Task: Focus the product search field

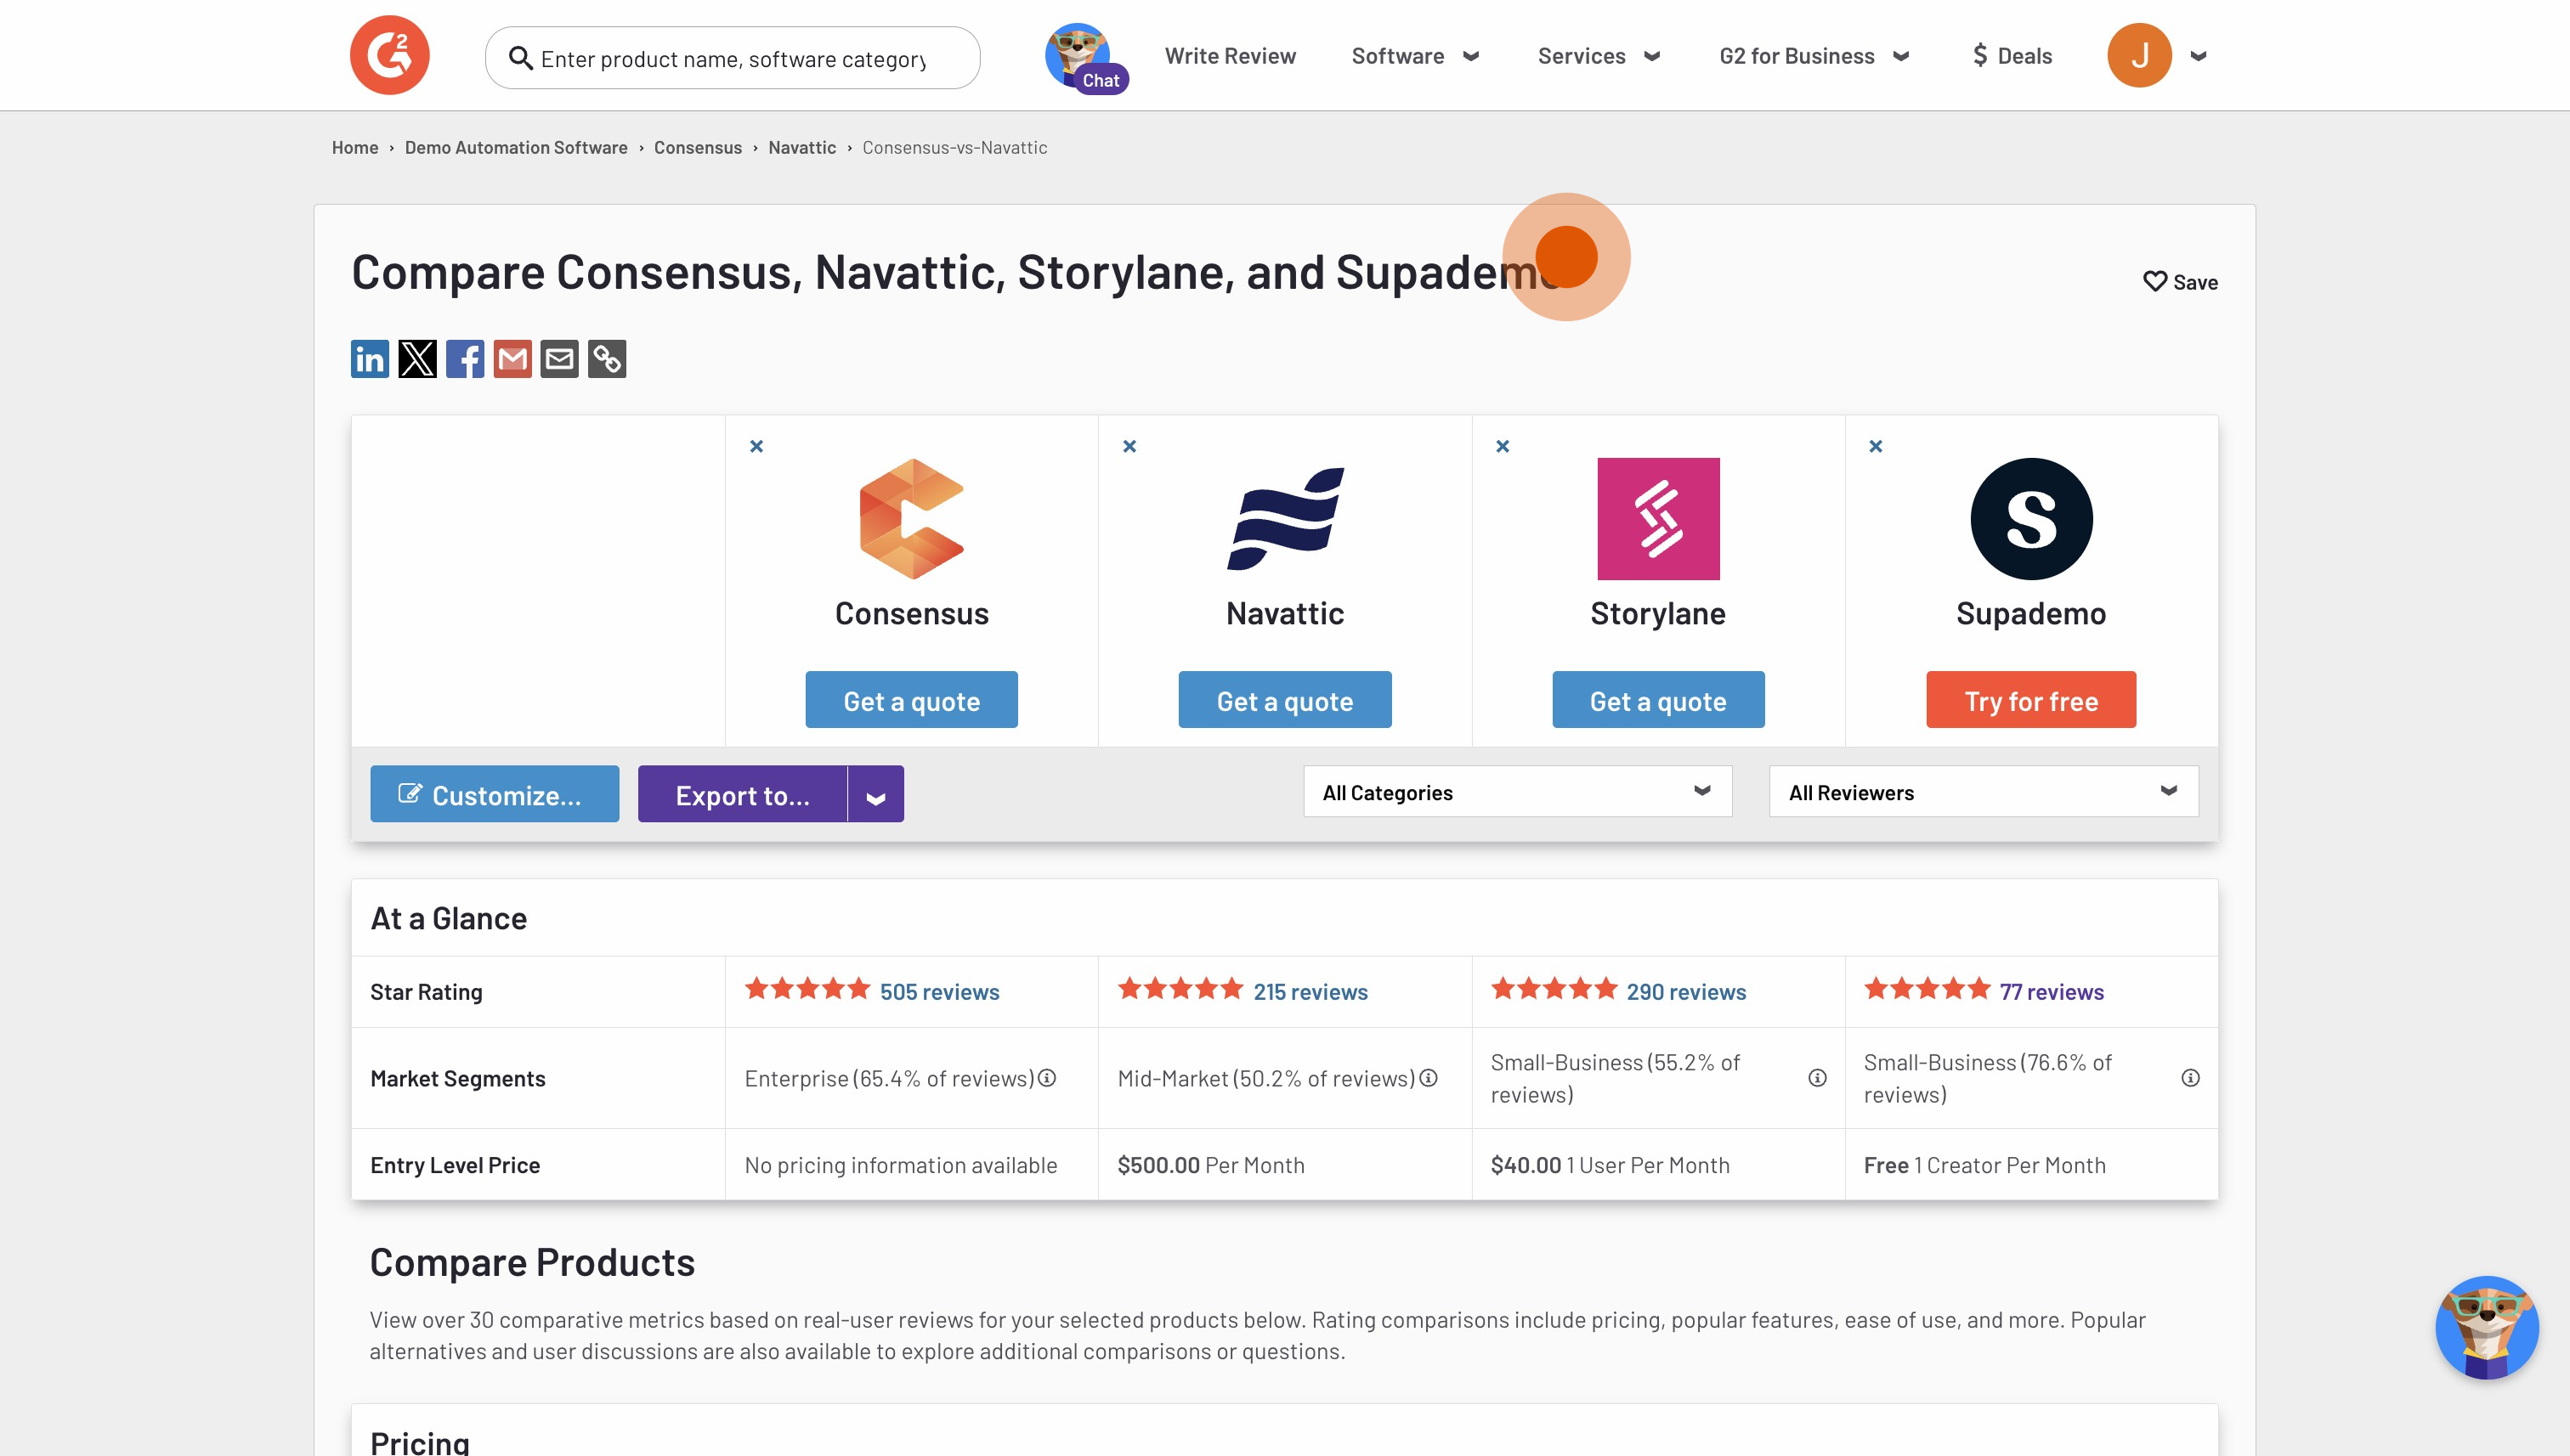Action: pyautogui.click(x=733, y=59)
